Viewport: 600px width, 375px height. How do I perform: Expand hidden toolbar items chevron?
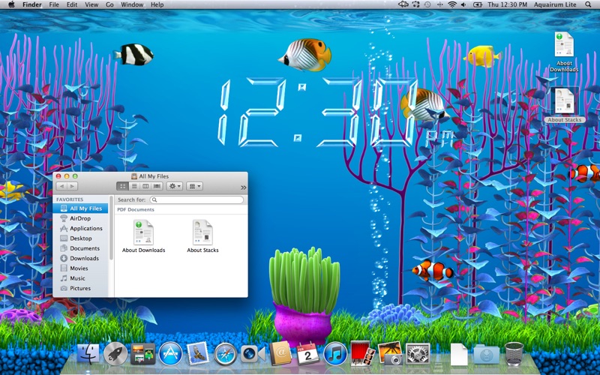click(243, 187)
